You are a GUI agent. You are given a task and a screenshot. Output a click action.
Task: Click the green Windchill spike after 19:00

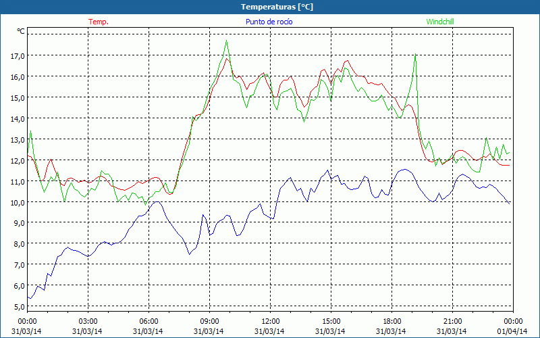coord(416,54)
